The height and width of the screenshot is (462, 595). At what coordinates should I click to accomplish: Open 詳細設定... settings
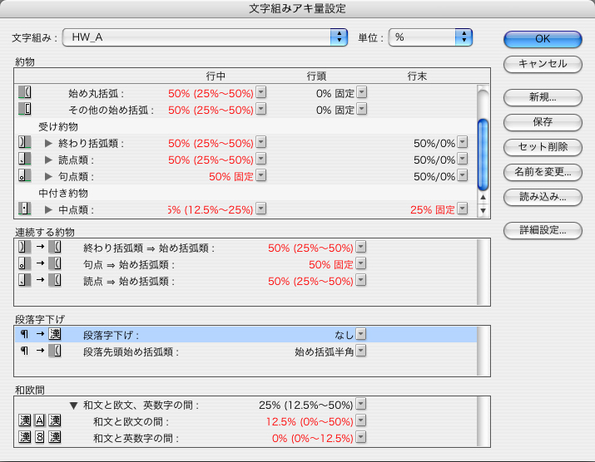(543, 230)
